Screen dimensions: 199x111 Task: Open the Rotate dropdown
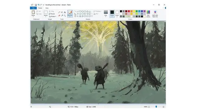point(53,16)
